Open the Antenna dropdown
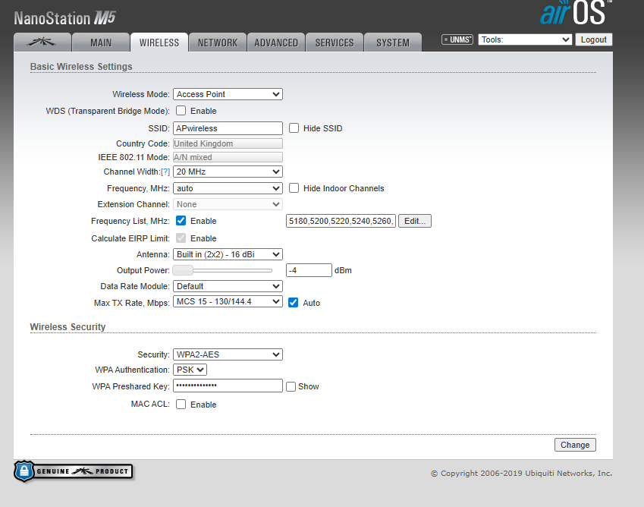Viewport: 644px width, 507px height. (x=228, y=254)
